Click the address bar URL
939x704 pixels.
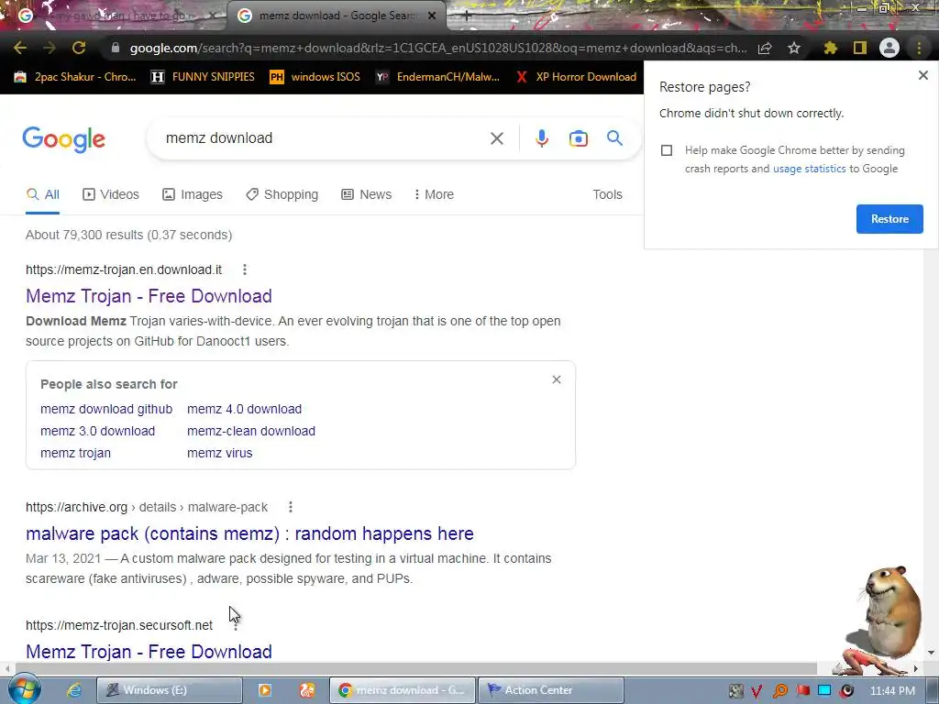tap(438, 48)
